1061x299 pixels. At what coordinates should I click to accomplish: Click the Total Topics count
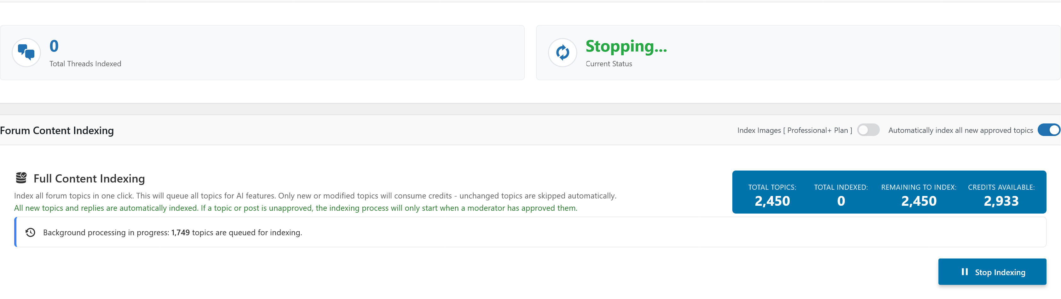772,201
